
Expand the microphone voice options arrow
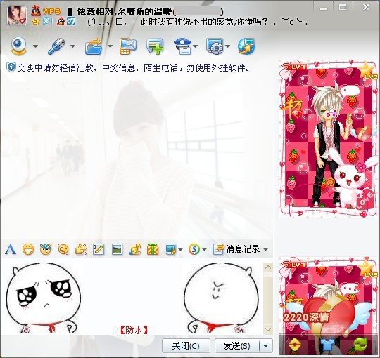coord(72,46)
